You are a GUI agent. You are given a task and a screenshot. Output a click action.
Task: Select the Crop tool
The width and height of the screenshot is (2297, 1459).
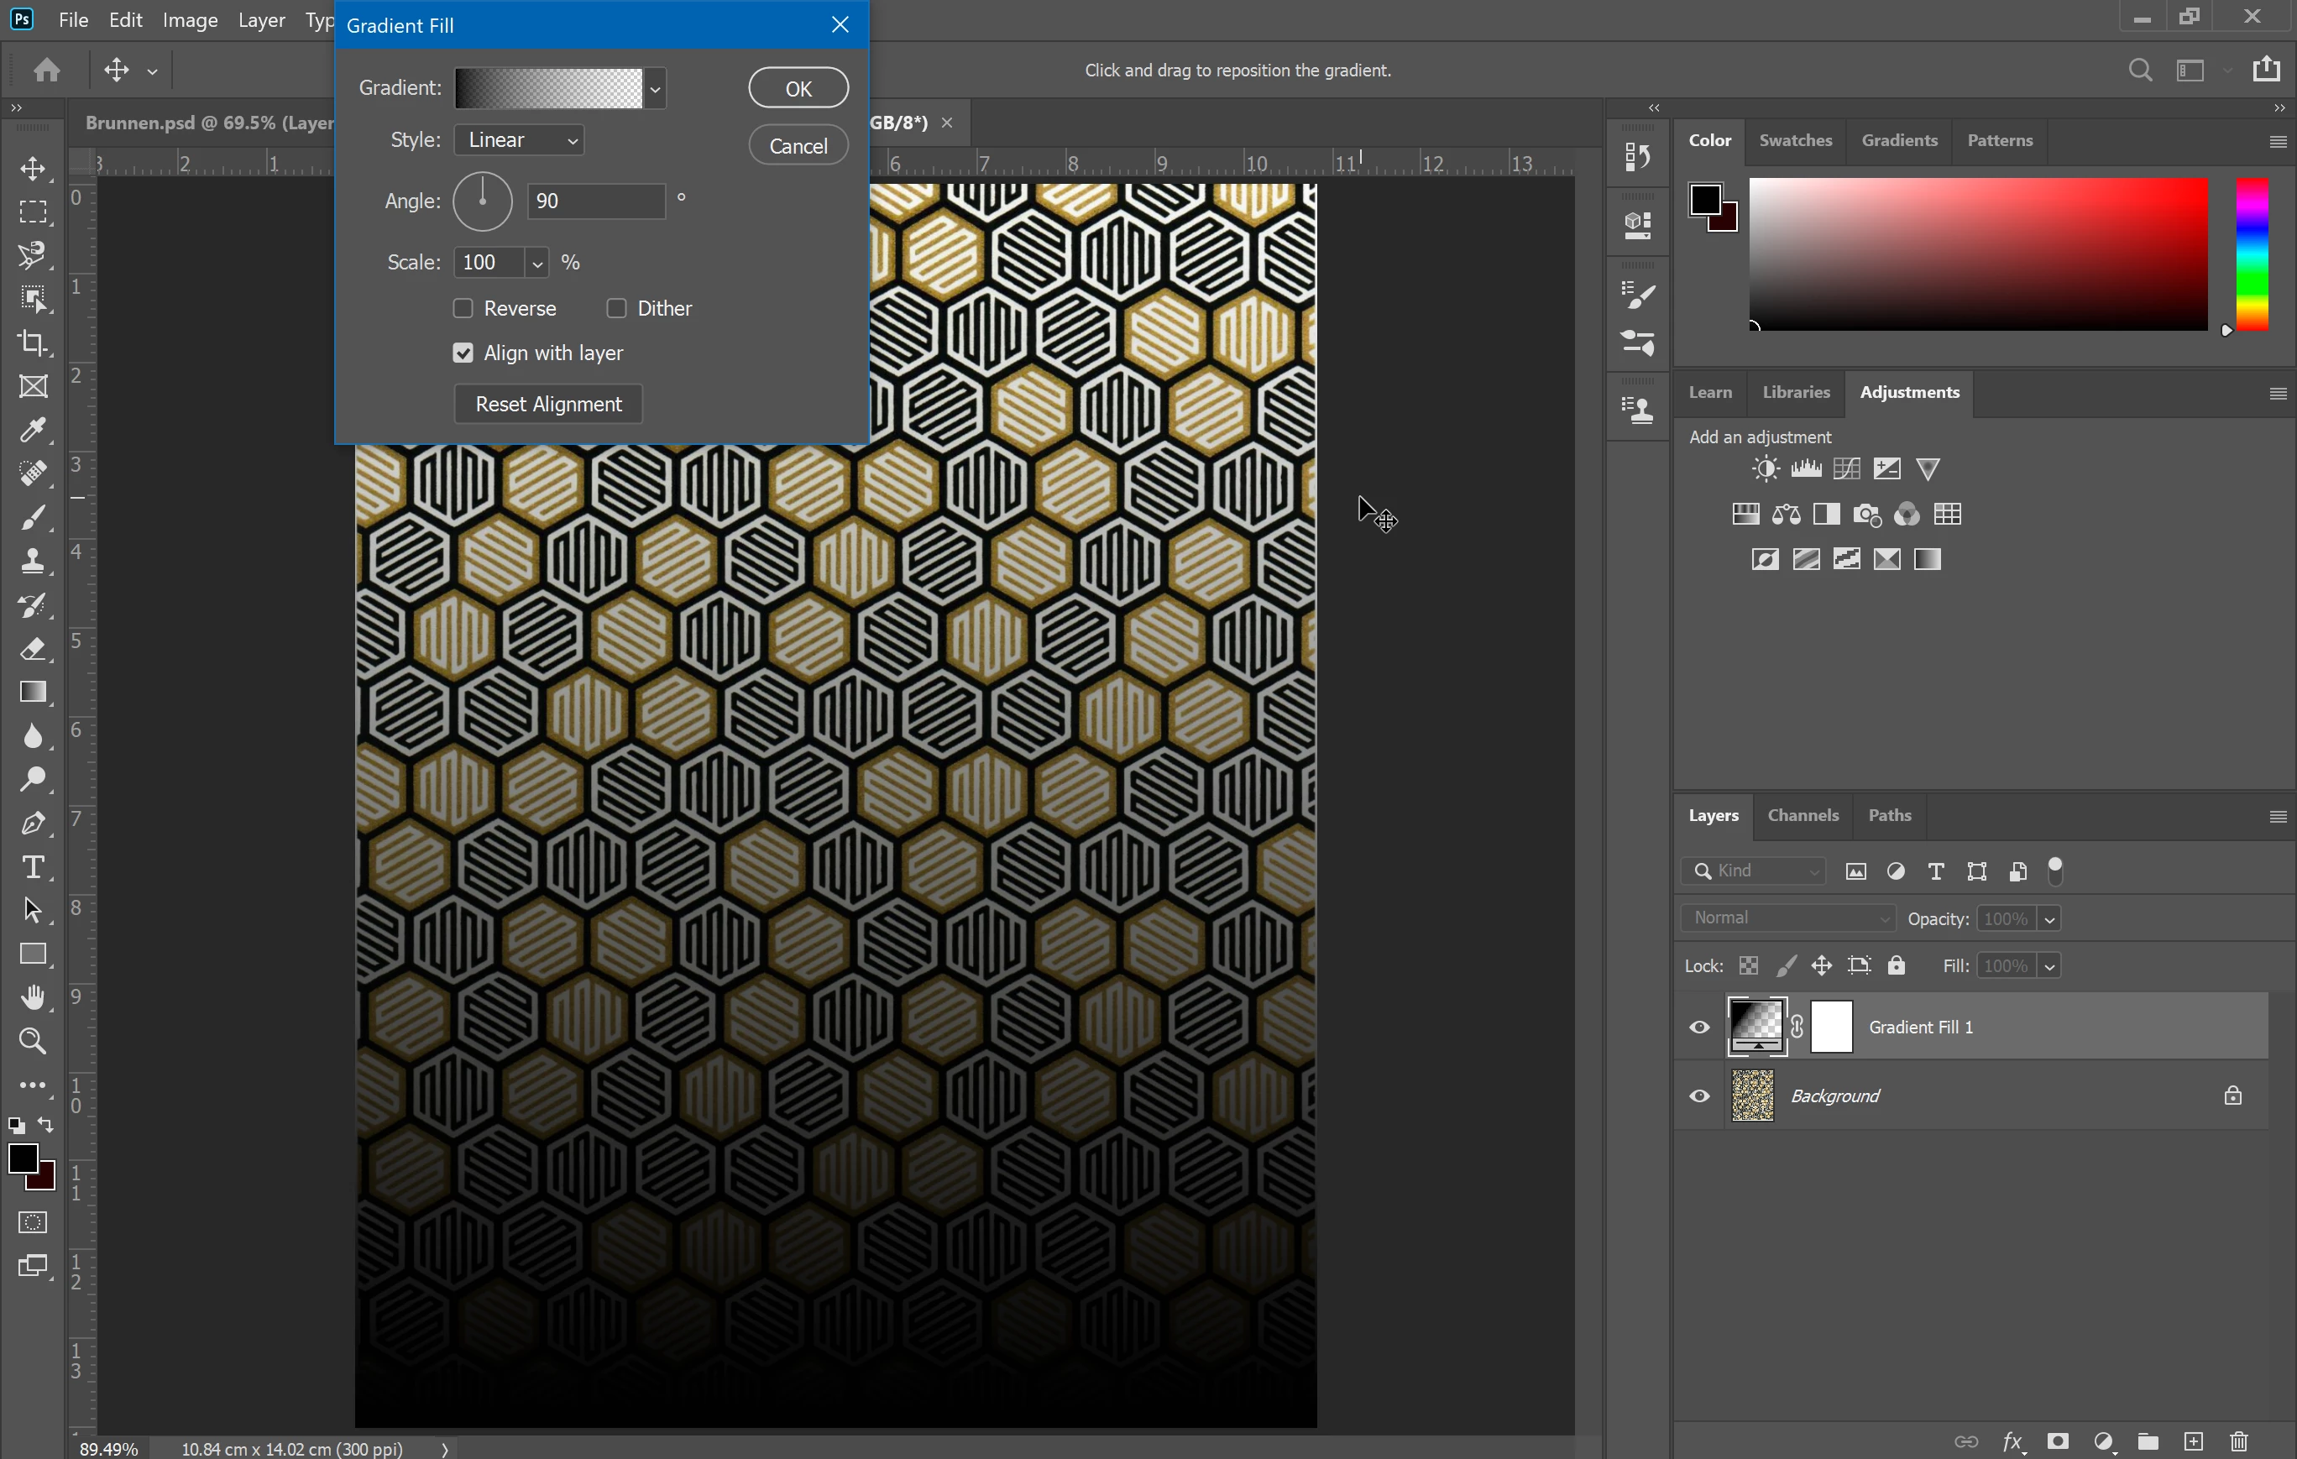click(x=34, y=343)
